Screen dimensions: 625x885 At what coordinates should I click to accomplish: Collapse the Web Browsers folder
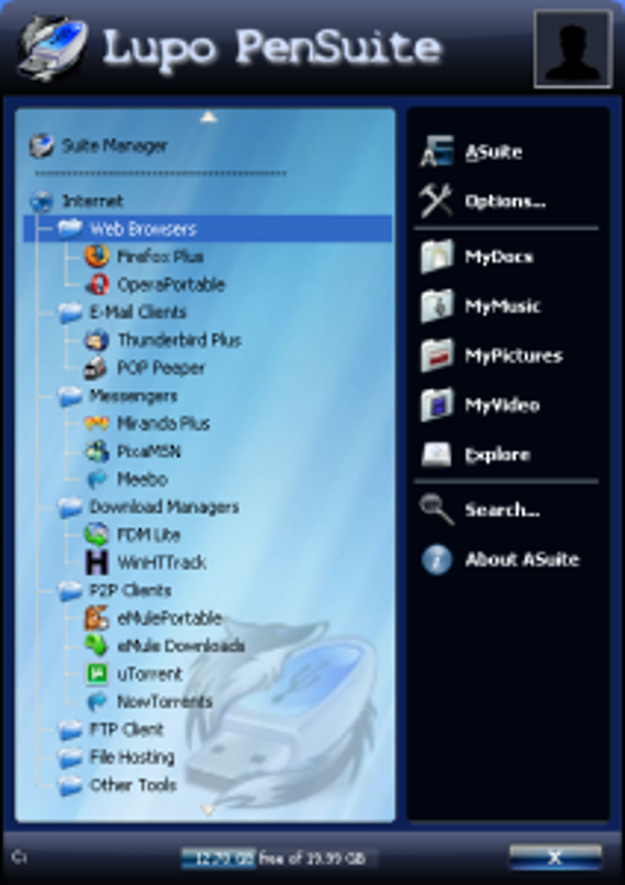point(70,228)
